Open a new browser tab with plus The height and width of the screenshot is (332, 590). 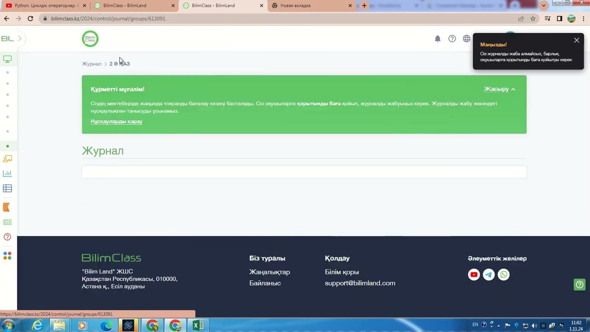(x=364, y=6)
